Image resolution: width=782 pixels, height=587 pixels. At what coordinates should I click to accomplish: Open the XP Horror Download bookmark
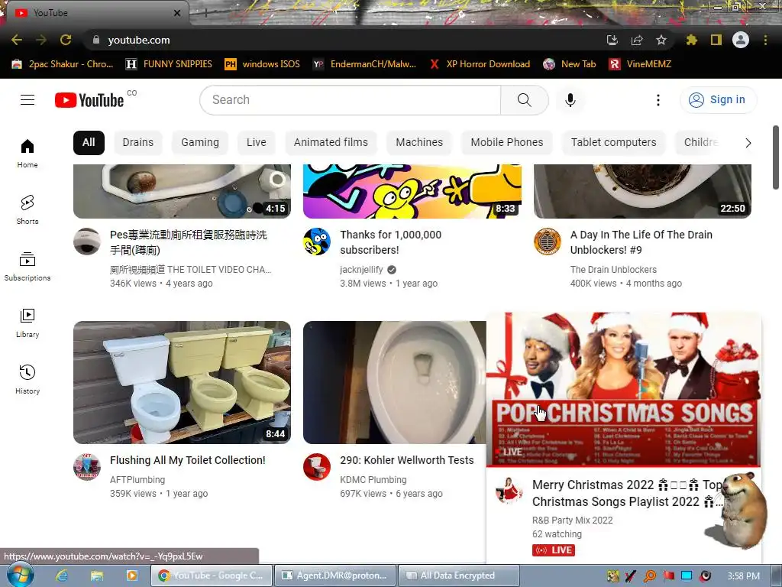click(480, 64)
